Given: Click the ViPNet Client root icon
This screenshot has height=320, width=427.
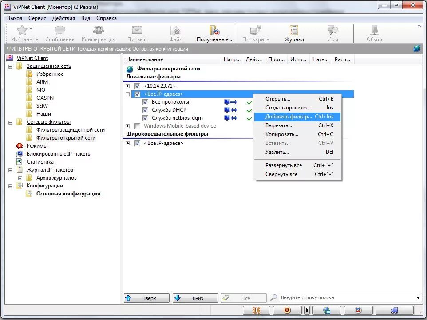Looking at the screenshot, I should click(x=10, y=58).
